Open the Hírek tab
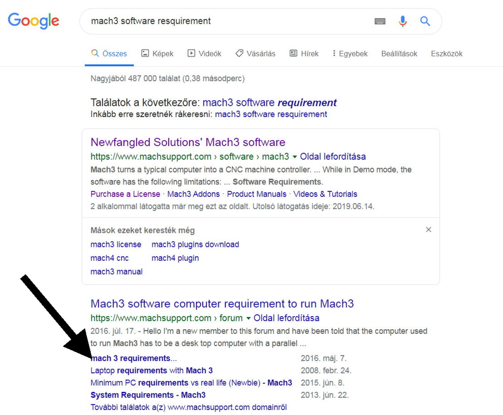The image size is (503, 415). (x=304, y=54)
